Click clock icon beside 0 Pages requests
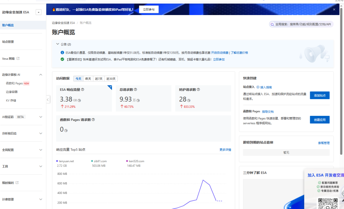The image size is (344, 209). pos(66,131)
